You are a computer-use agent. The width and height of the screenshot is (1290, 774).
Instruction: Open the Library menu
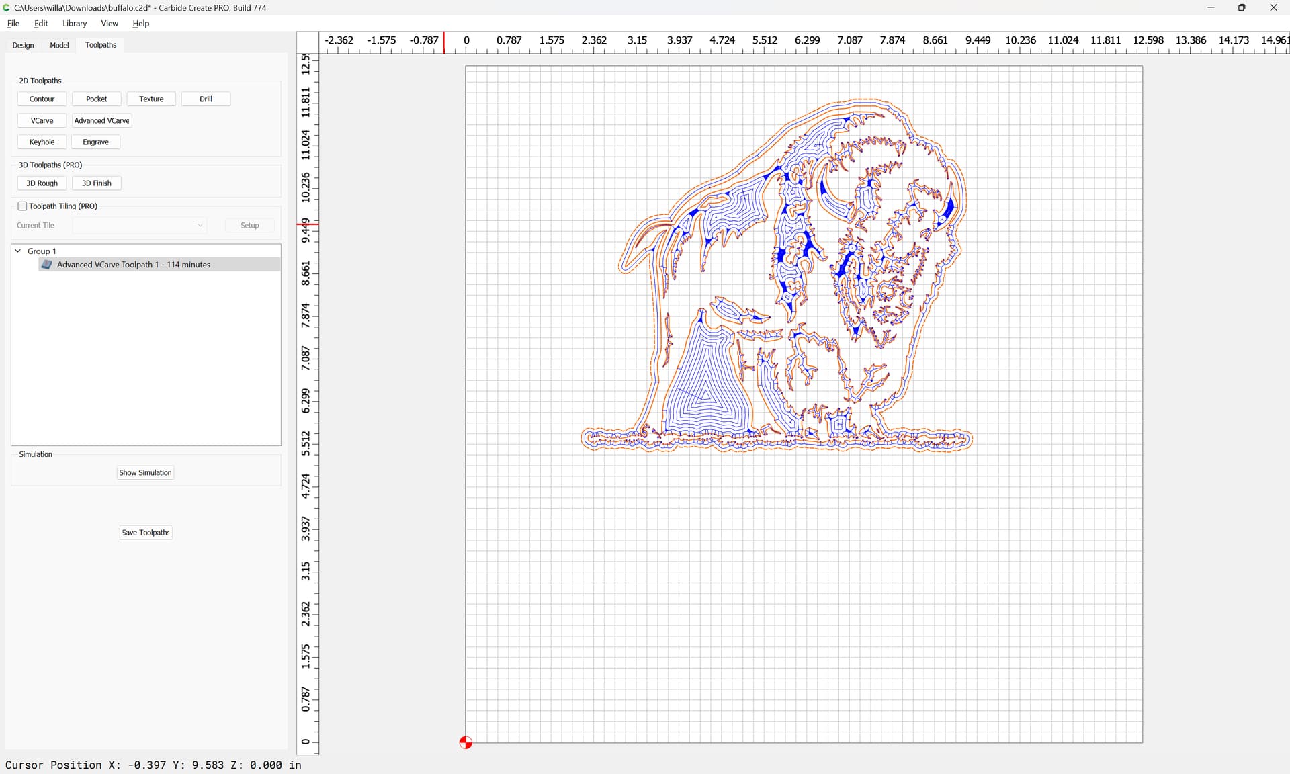(x=75, y=23)
